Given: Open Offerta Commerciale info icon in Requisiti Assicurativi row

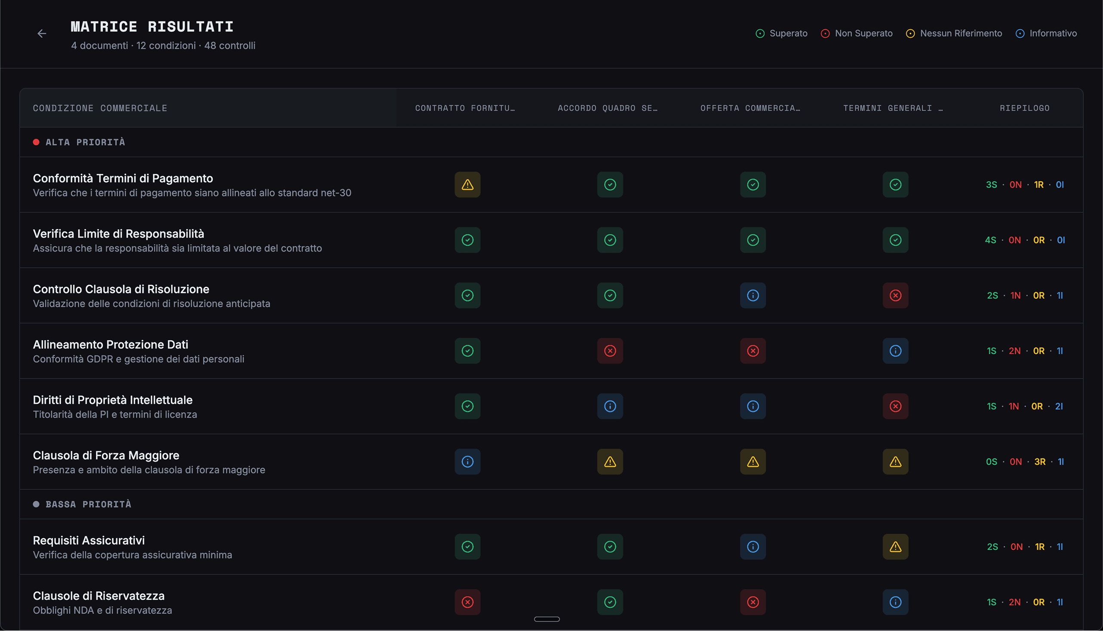Looking at the screenshot, I should pyautogui.click(x=753, y=546).
